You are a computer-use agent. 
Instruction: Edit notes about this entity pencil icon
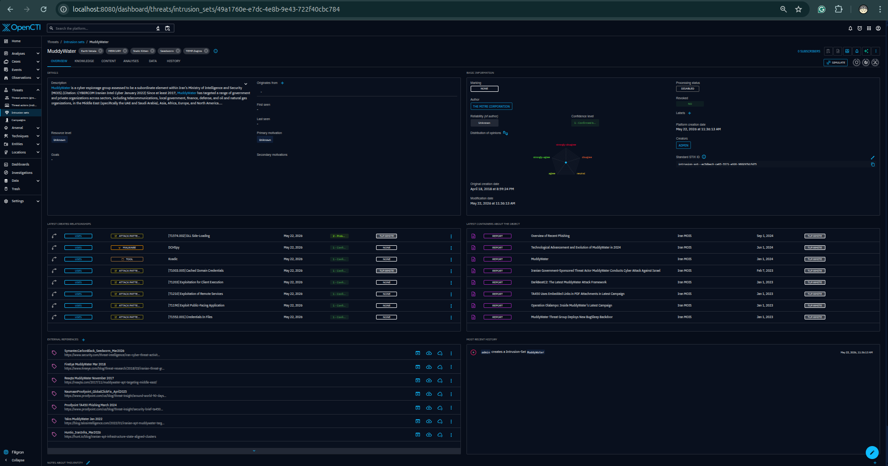click(x=88, y=463)
